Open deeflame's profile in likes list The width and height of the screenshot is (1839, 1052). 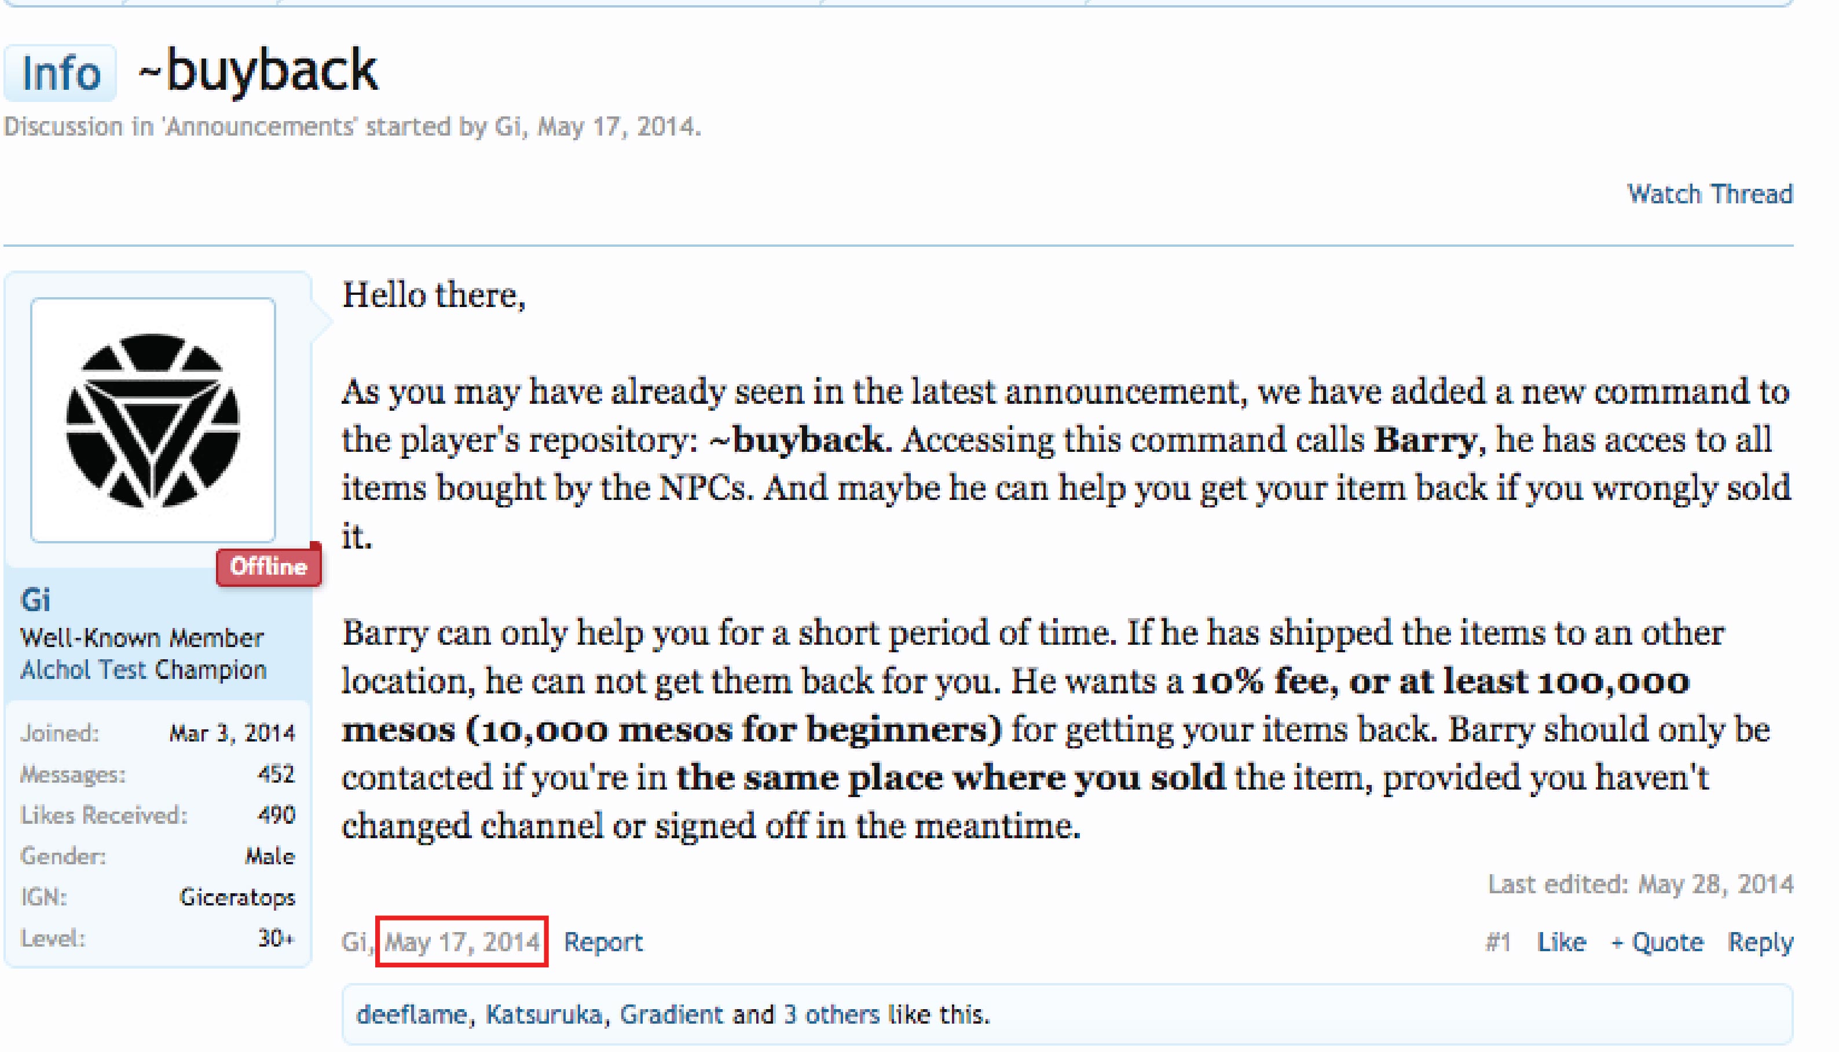(412, 1014)
